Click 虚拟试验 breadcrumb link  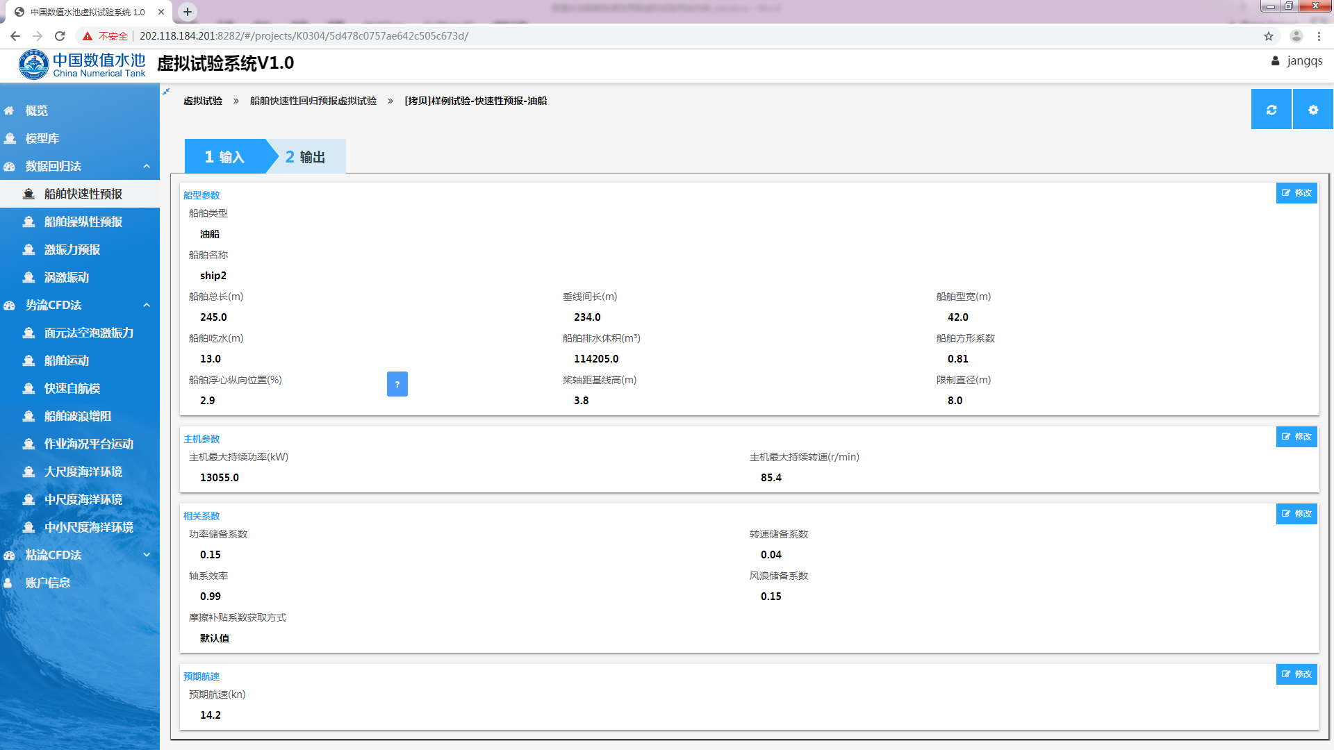tap(203, 101)
